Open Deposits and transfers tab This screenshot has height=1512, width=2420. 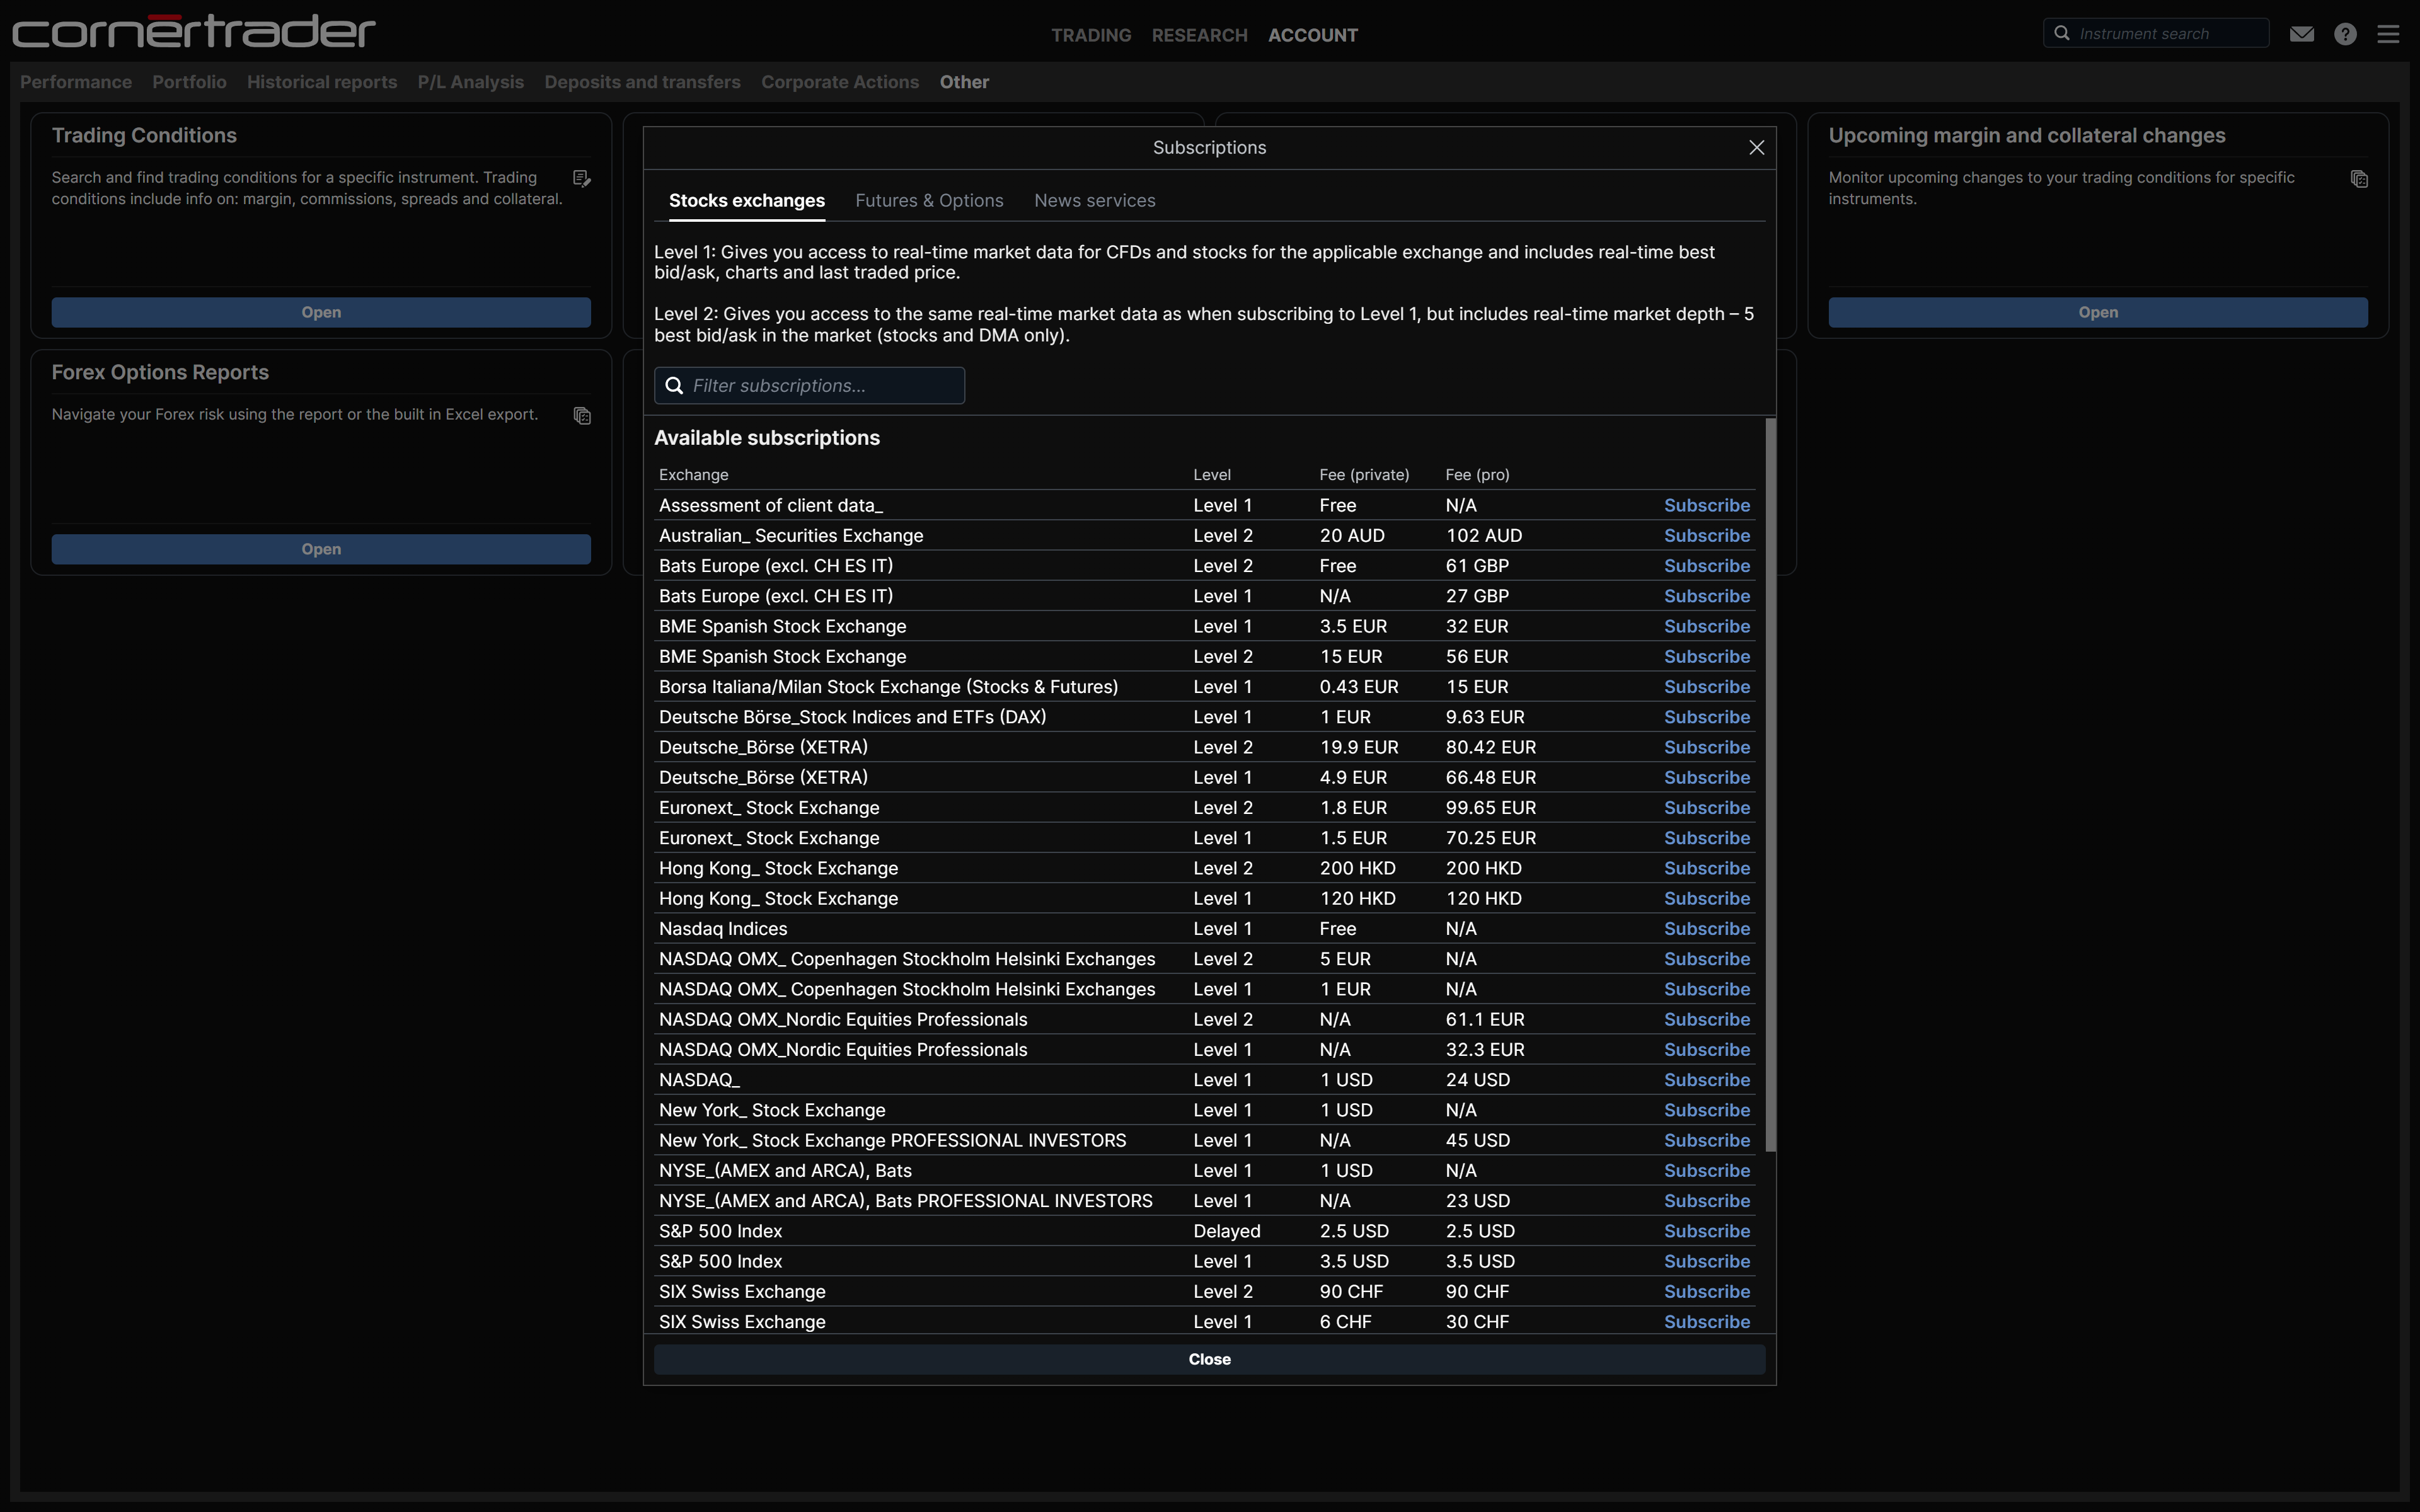coord(642,82)
